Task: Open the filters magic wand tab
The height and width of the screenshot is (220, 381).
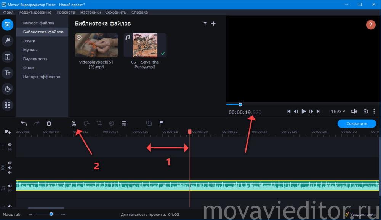Action: 7,41
